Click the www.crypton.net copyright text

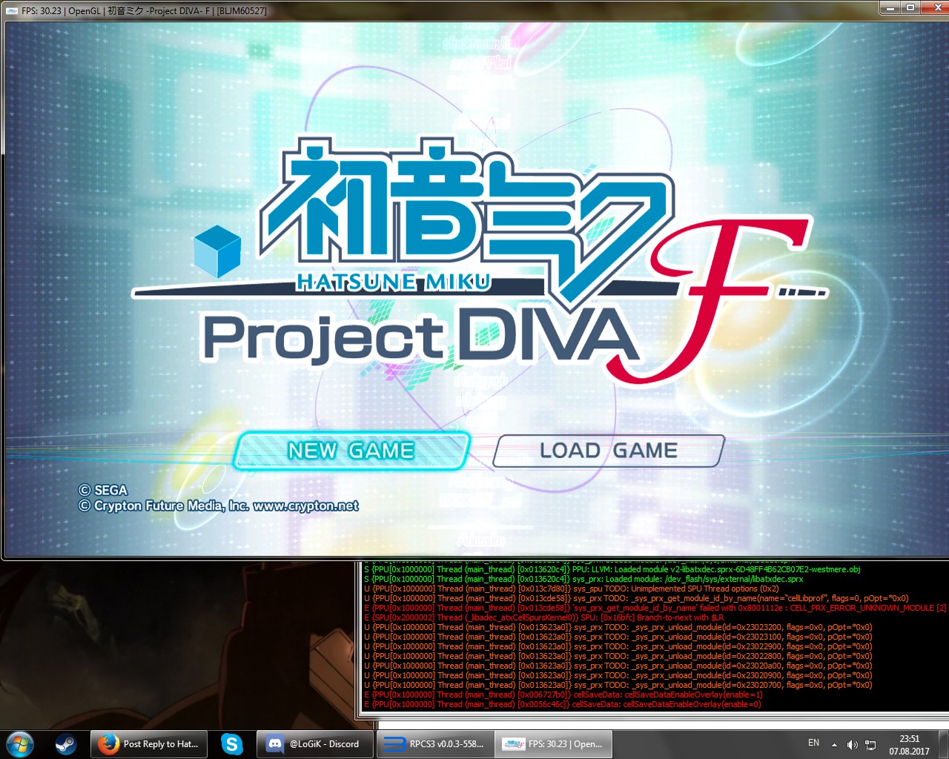coord(305,506)
